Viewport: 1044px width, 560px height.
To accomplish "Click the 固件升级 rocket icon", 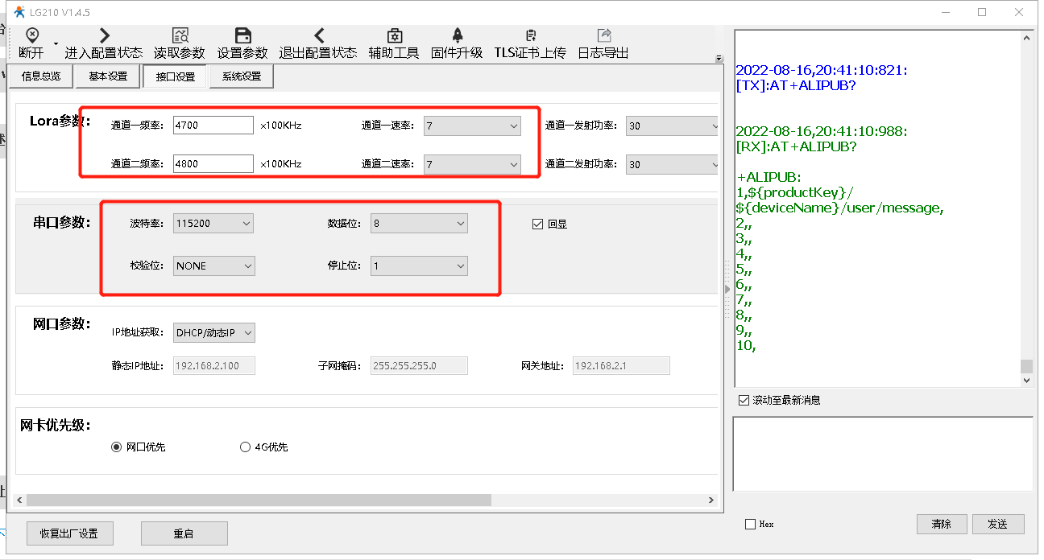I will (x=457, y=35).
